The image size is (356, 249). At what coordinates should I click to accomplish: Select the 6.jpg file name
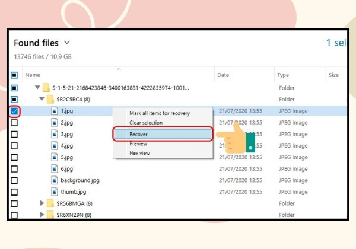coord(66,169)
